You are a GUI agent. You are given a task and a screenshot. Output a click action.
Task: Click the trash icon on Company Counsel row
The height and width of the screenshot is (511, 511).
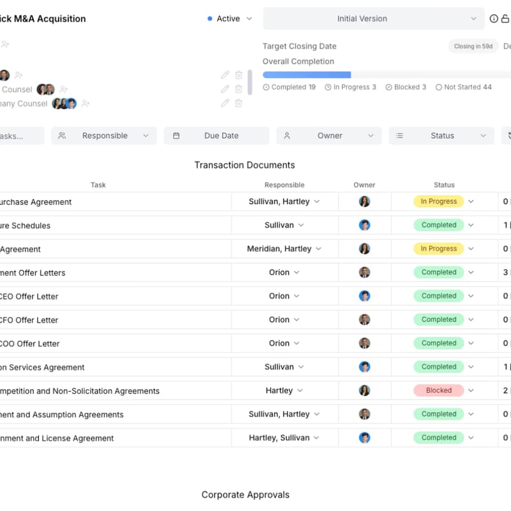[238, 103]
